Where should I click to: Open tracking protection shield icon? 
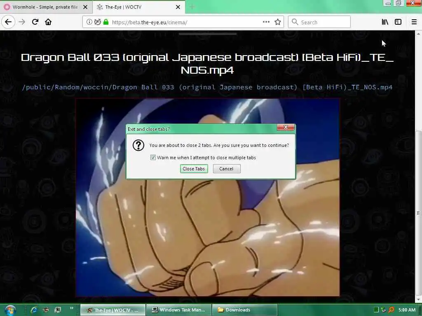tap(97, 22)
